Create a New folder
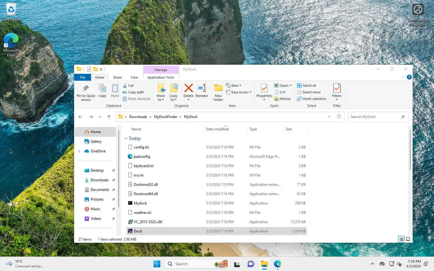Viewport: 434px width, 271px height. click(x=218, y=92)
